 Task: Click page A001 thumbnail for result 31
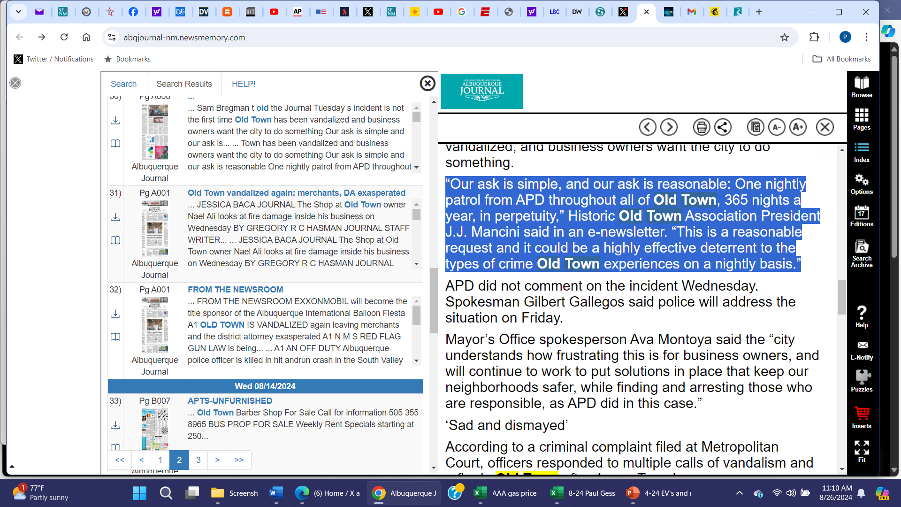tap(155, 228)
